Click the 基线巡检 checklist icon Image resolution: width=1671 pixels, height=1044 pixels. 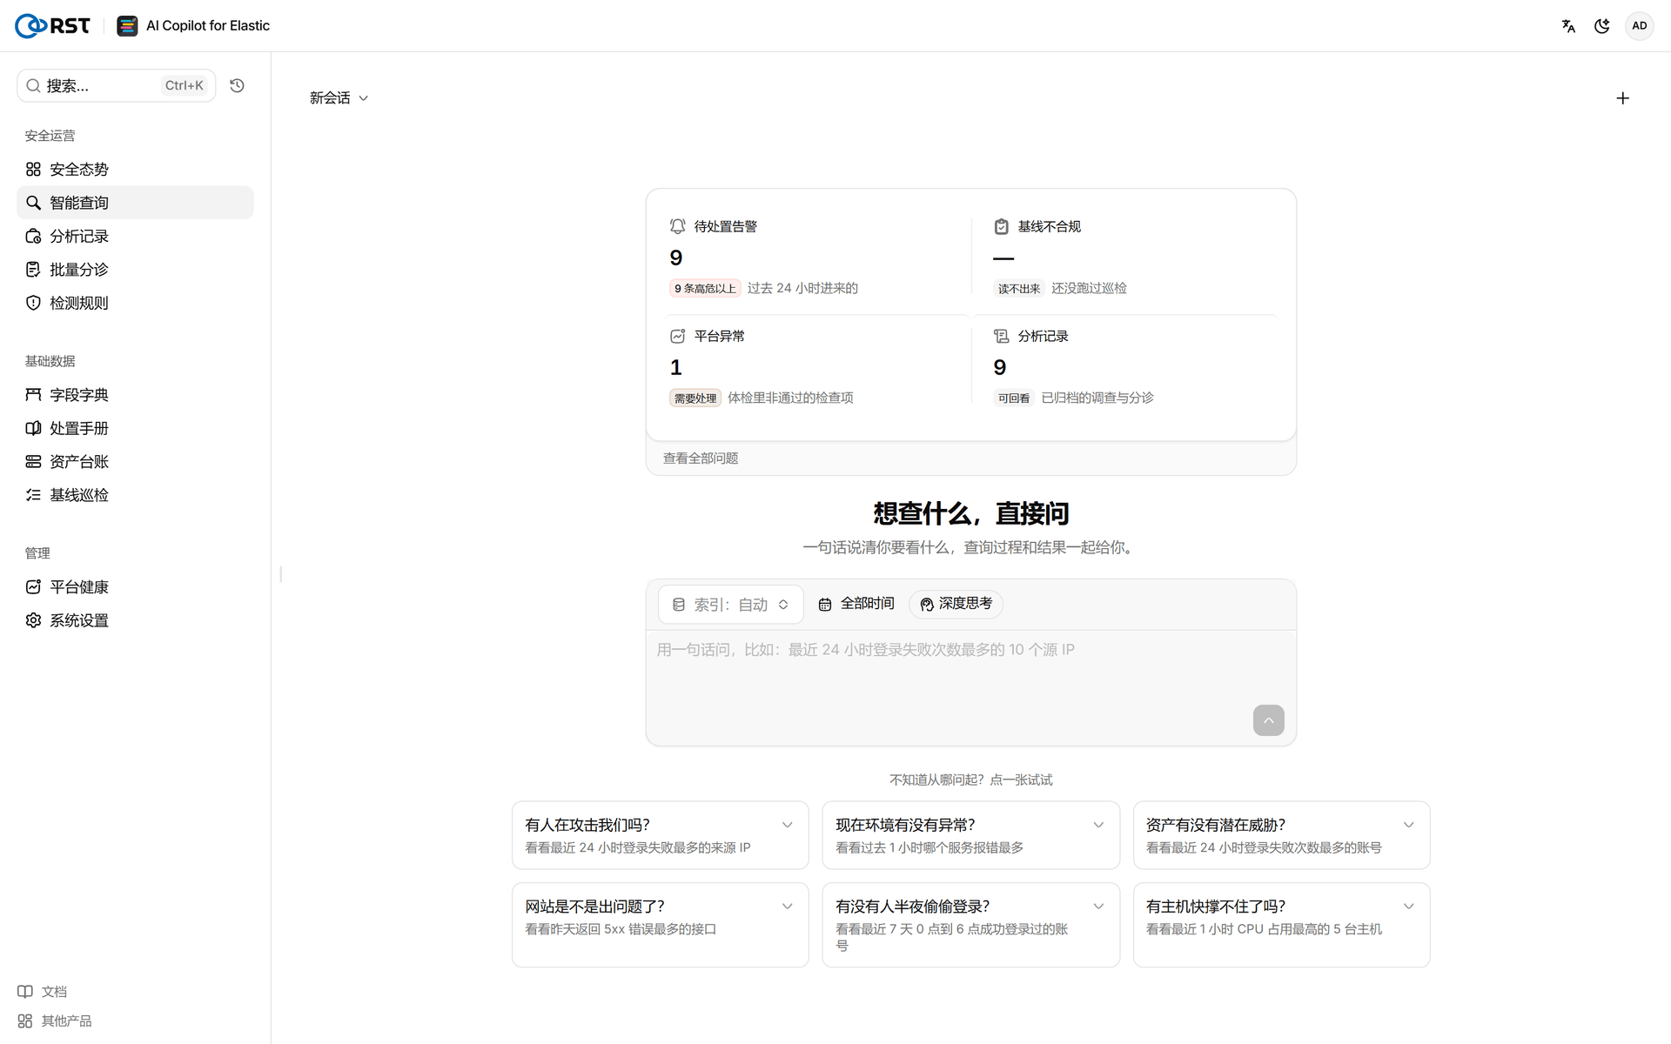(x=33, y=495)
